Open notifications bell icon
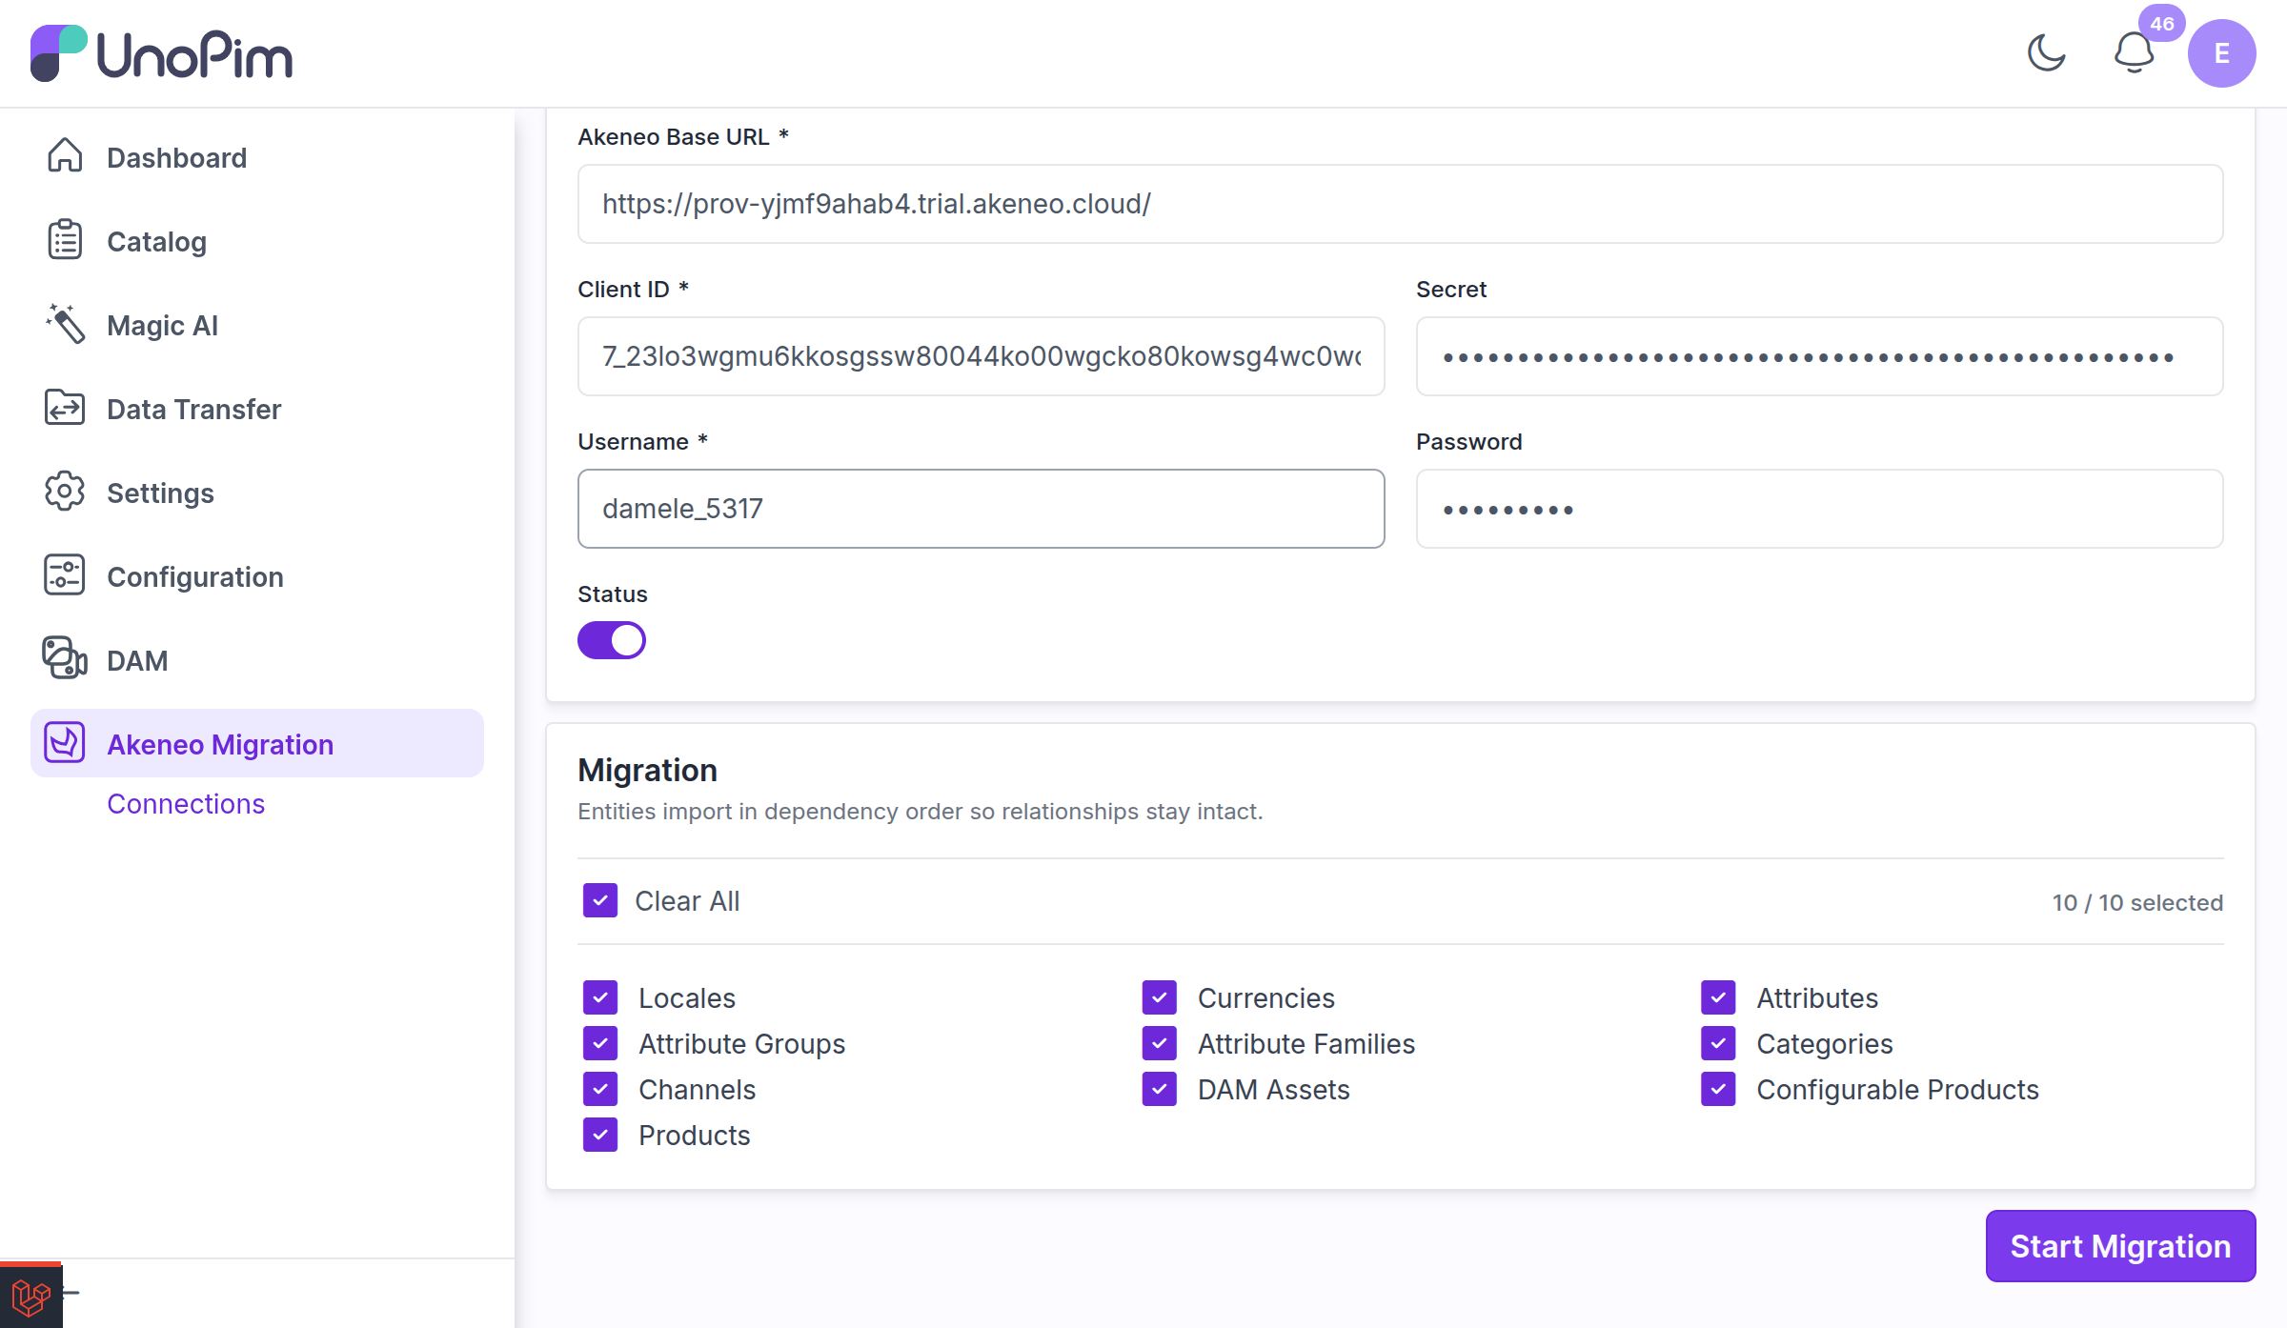This screenshot has height=1328, width=2287. pyautogui.click(x=2134, y=53)
